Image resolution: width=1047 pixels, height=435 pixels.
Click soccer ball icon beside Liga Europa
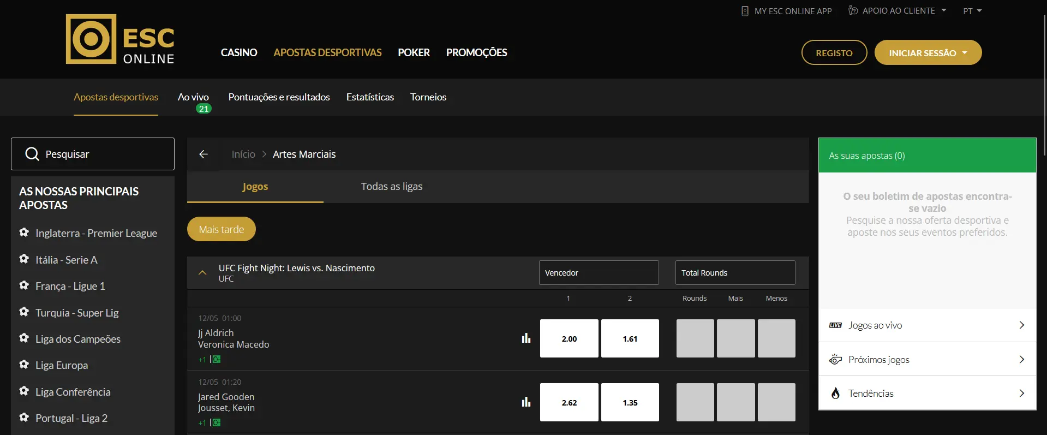[24, 365]
